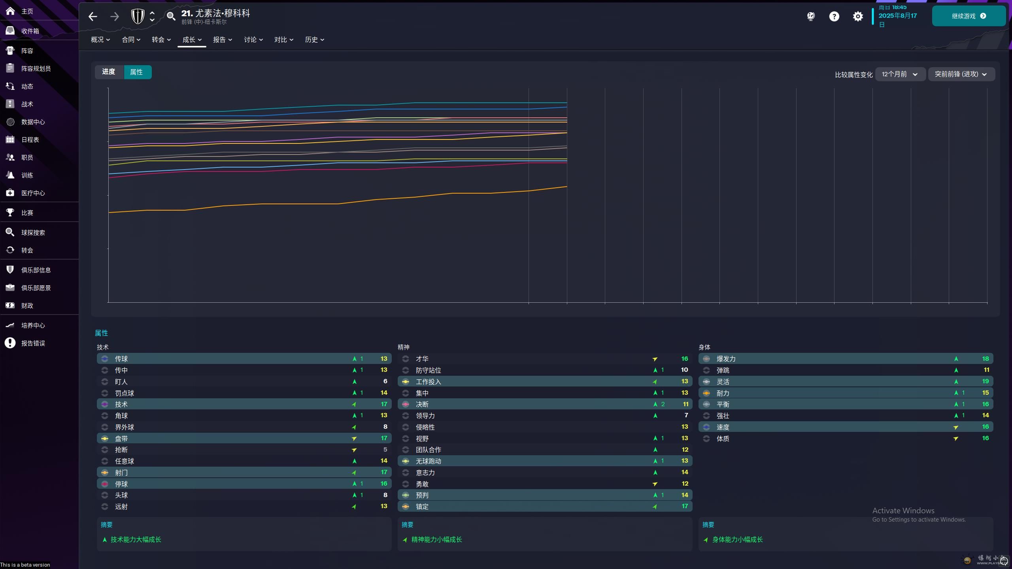1012x569 pixels.
Task: Open 俱乐部愿景 club vision icon
Action: [x=10, y=288]
